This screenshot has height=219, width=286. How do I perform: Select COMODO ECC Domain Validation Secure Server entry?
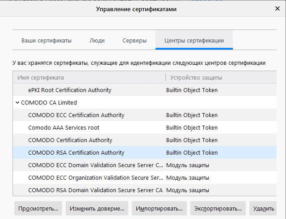[145, 165]
